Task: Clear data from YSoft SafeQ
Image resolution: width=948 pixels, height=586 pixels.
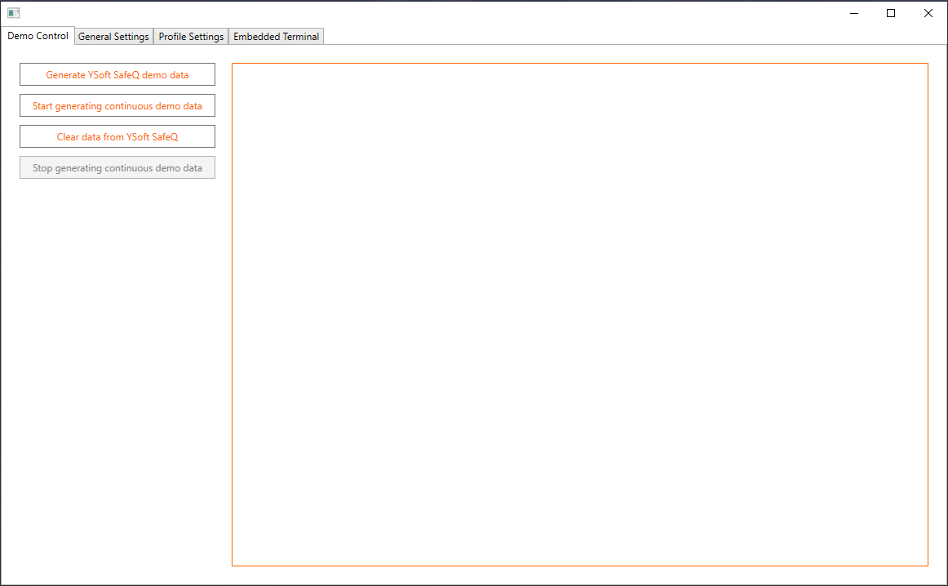Action: coord(117,137)
